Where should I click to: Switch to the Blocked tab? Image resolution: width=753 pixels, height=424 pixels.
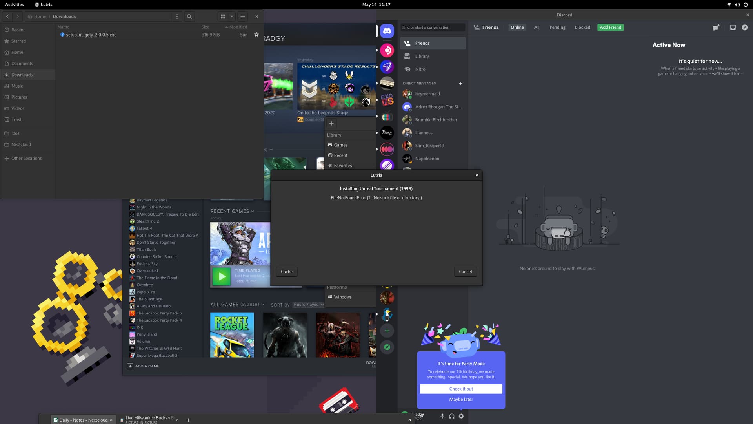(x=582, y=27)
